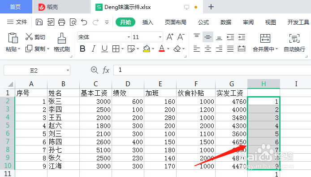Decrease the font size with A-
This screenshot has width=311, height=177.
pyautogui.click(x=181, y=37)
